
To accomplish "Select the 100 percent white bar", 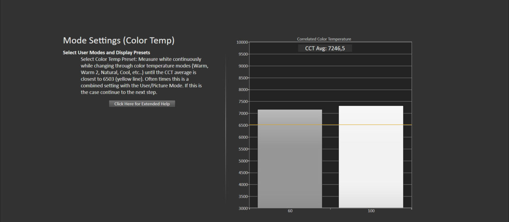I will [371, 157].
